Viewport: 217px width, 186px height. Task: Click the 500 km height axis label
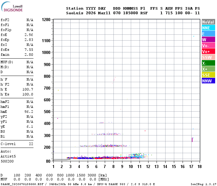[47, 112]
